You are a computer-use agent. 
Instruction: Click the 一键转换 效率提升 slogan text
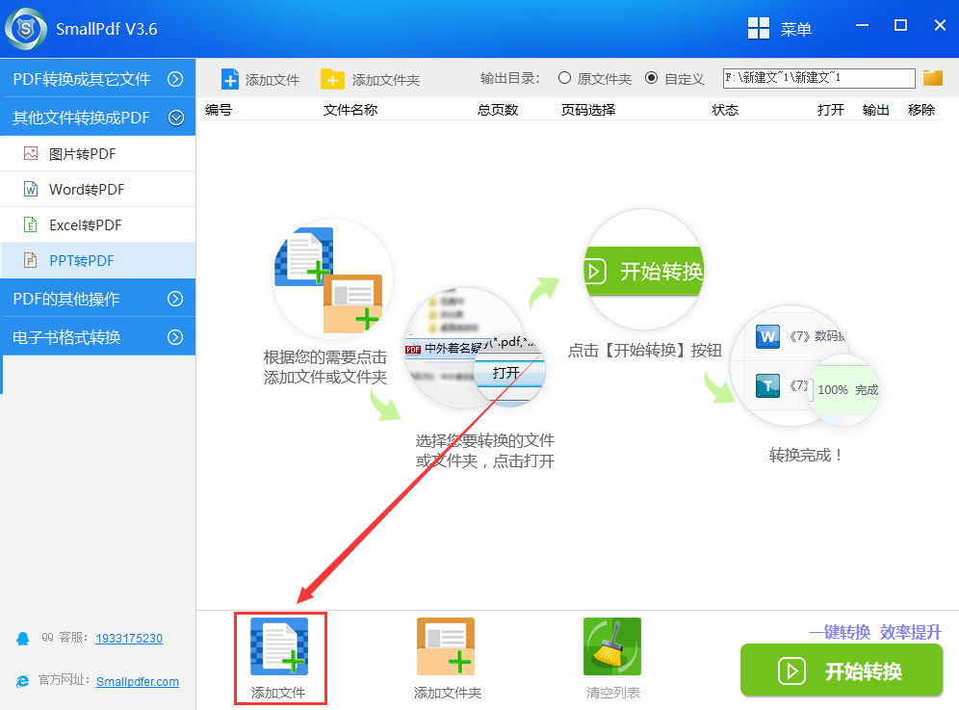pyautogui.click(x=875, y=632)
